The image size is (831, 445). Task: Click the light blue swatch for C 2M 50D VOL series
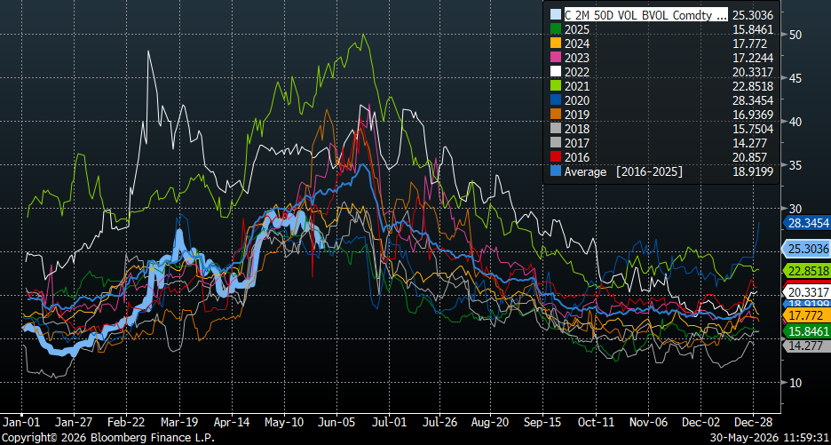click(x=555, y=15)
